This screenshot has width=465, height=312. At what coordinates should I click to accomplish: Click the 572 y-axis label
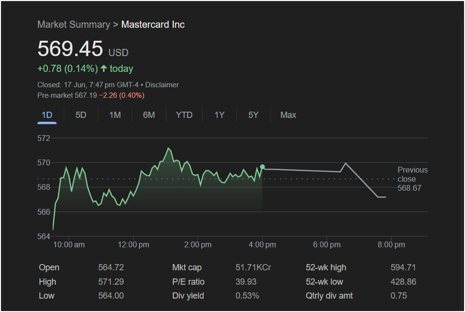[44, 138]
